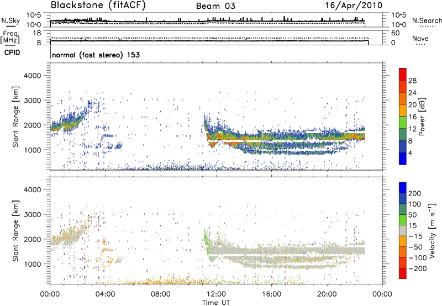
Task: Click the '16' tick on power scale
Action: tap(412, 117)
